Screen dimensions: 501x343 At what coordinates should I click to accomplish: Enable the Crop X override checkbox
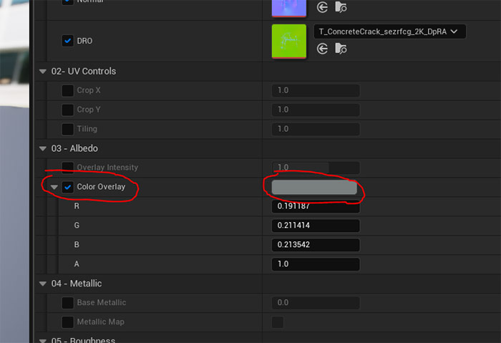click(x=67, y=90)
